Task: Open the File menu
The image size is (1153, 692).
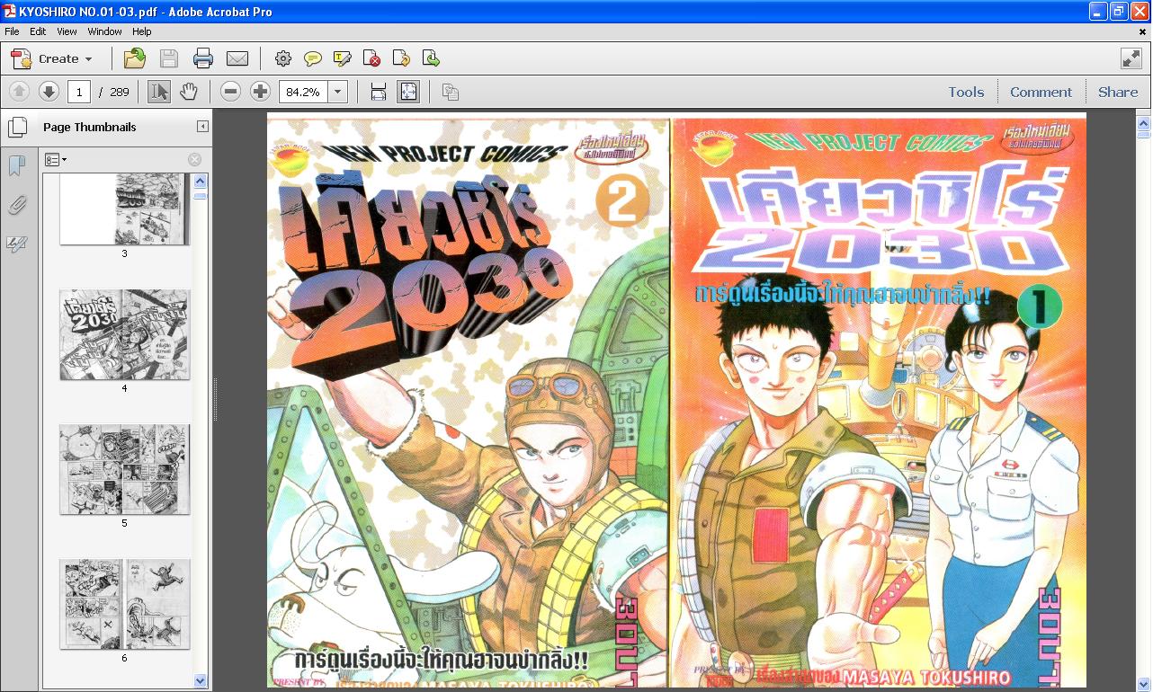Action: [12, 31]
